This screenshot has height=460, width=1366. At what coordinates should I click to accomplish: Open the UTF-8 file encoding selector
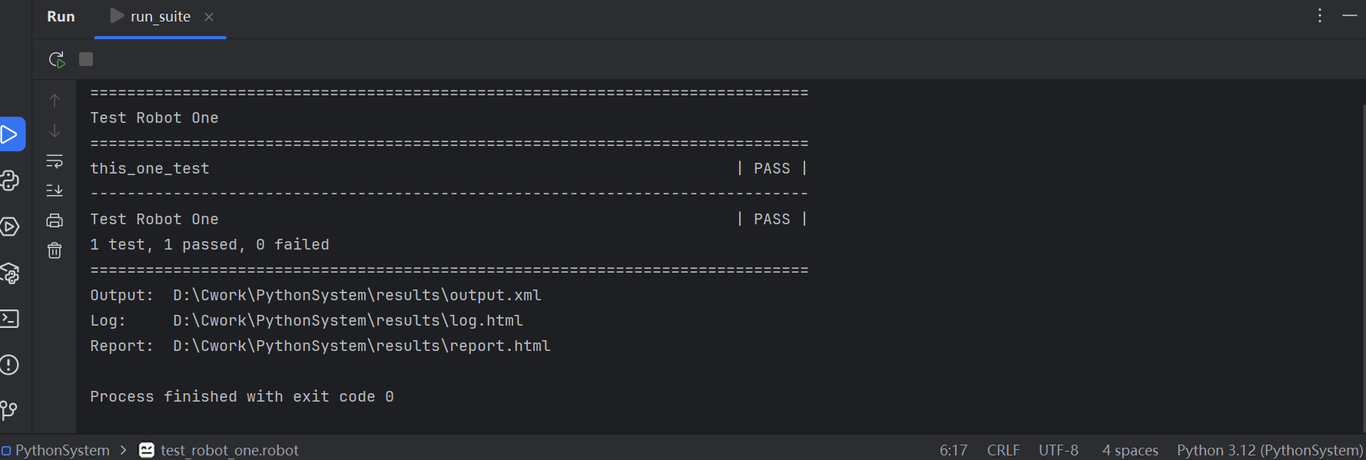point(1059,450)
